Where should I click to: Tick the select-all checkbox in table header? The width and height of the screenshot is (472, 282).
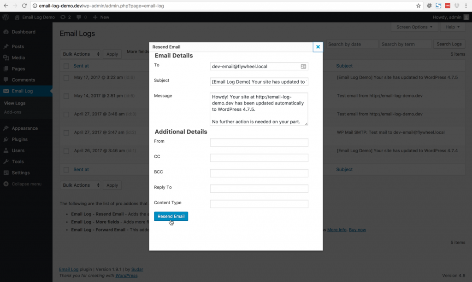click(x=66, y=66)
